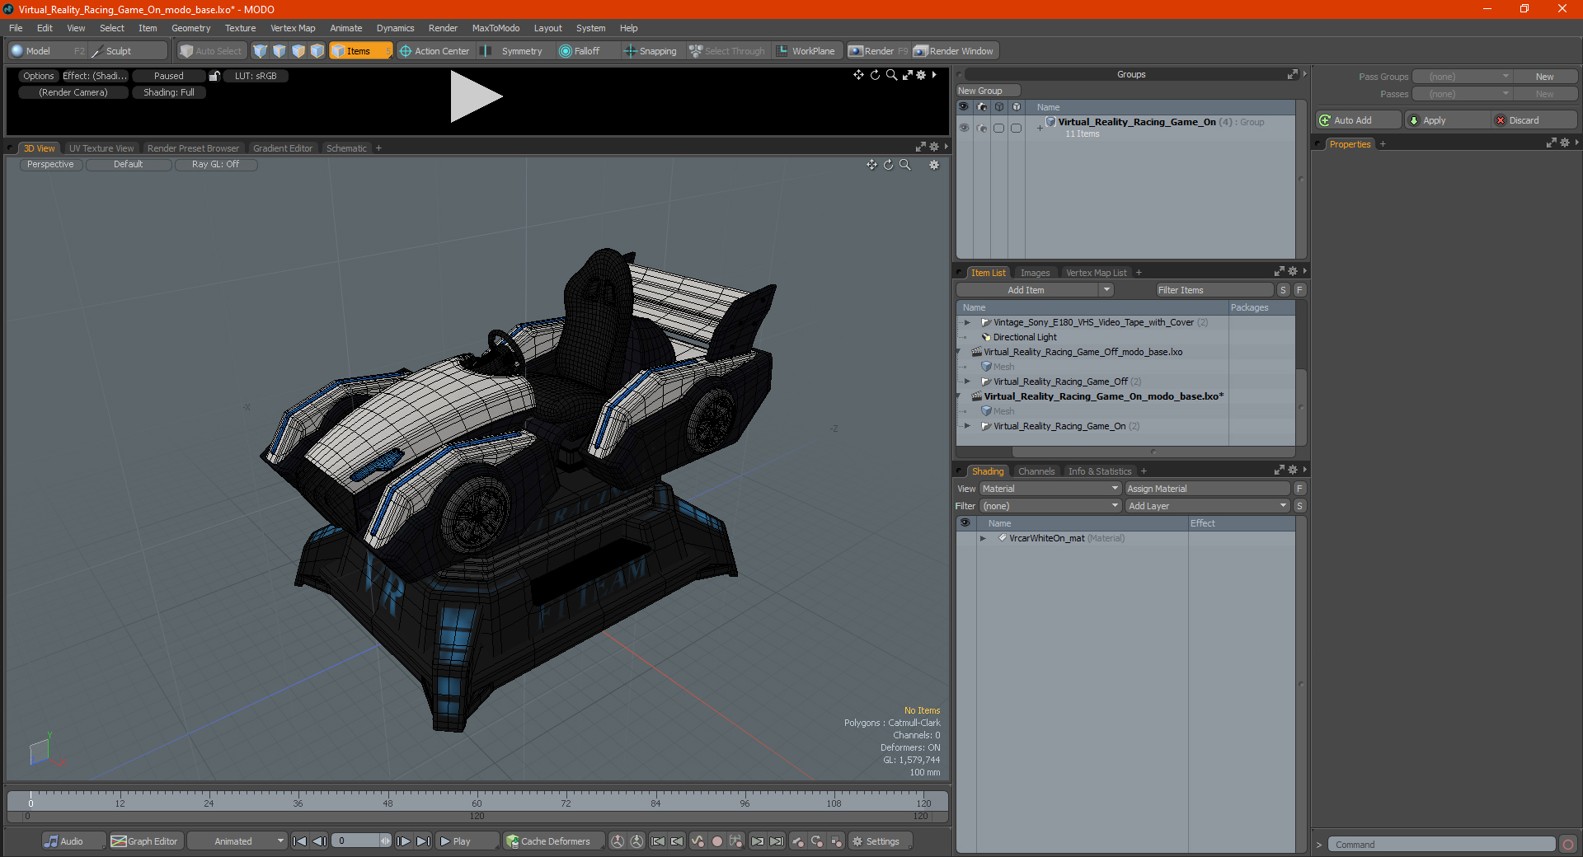Select Virtual_Reality_Racing_Game_On_modo_base.lxo scene

click(x=1103, y=396)
